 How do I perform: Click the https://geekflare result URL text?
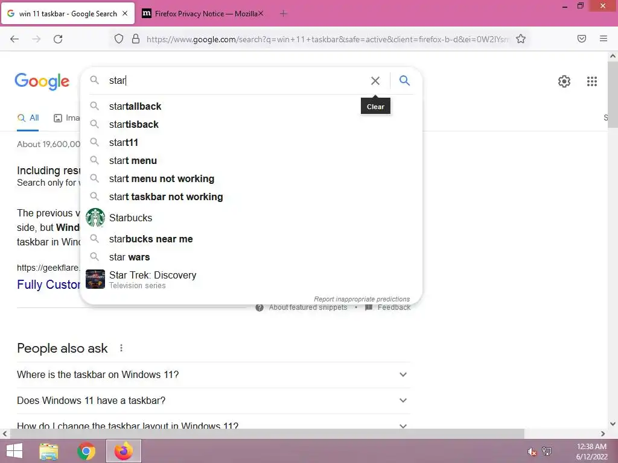point(48,268)
